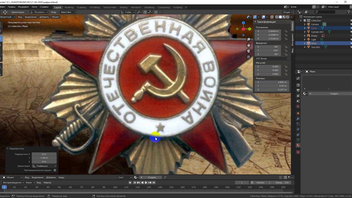
Task: Toggle X-ray mode in viewport header
Action: coord(272,17)
